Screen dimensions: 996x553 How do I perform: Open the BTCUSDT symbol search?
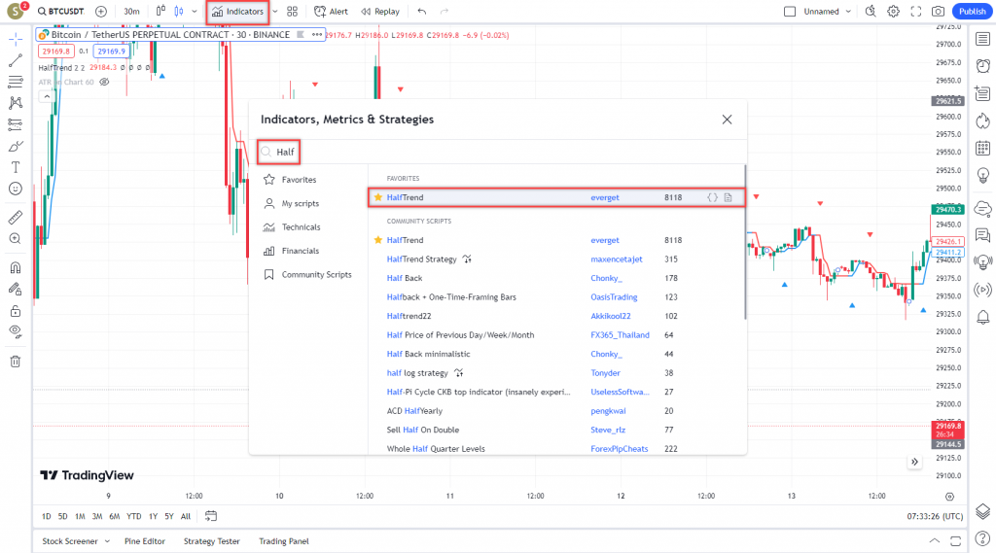pyautogui.click(x=60, y=12)
